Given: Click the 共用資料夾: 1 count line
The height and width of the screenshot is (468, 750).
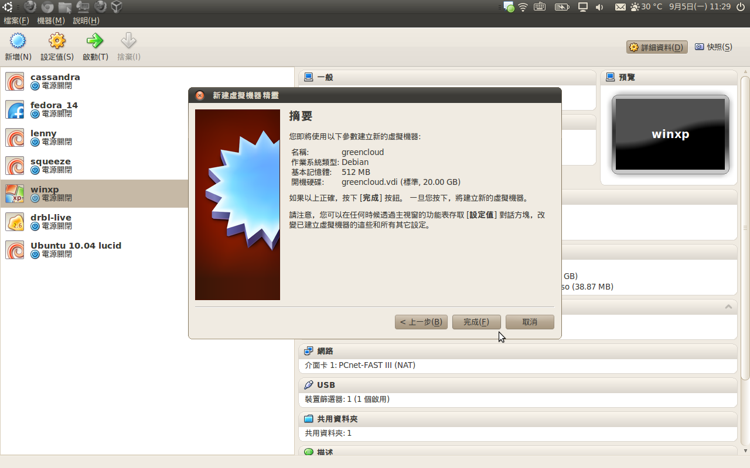Looking at the screenshot, I should [328, 433].
